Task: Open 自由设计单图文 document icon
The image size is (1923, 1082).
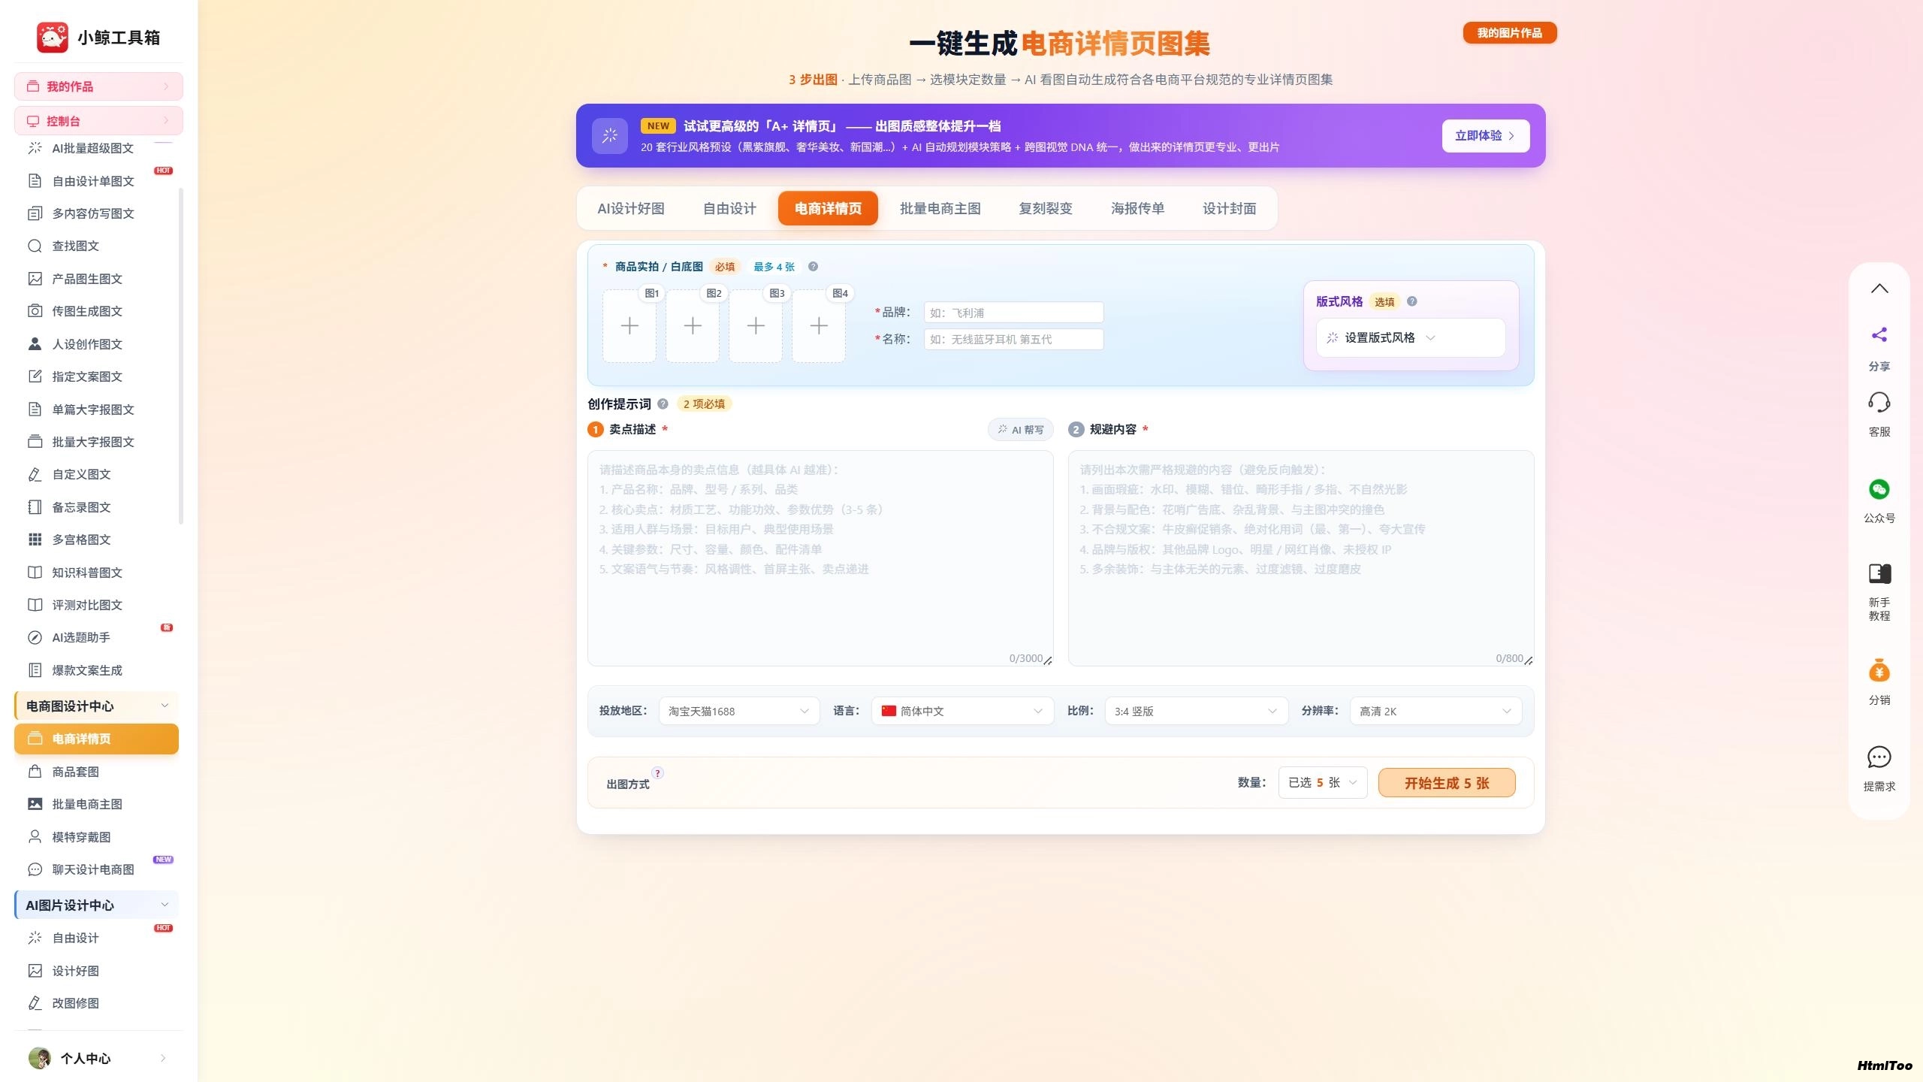Action: click(x=35, y=181)
